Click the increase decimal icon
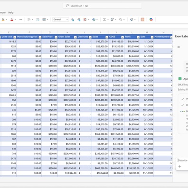This screenshot has width=188, height=188. coord(79,19)
